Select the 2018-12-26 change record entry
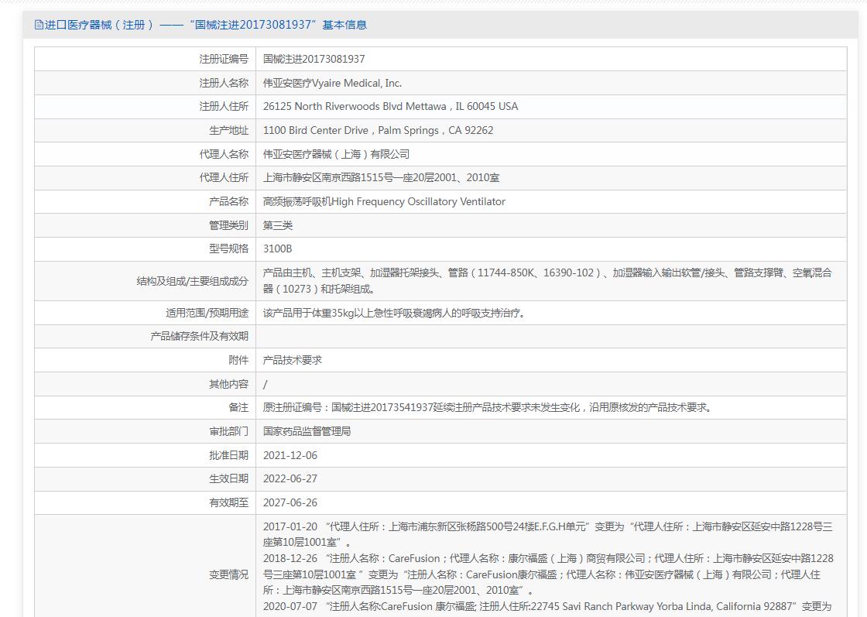Viewport: 867px width, 617px height. [x=549, y=574]
